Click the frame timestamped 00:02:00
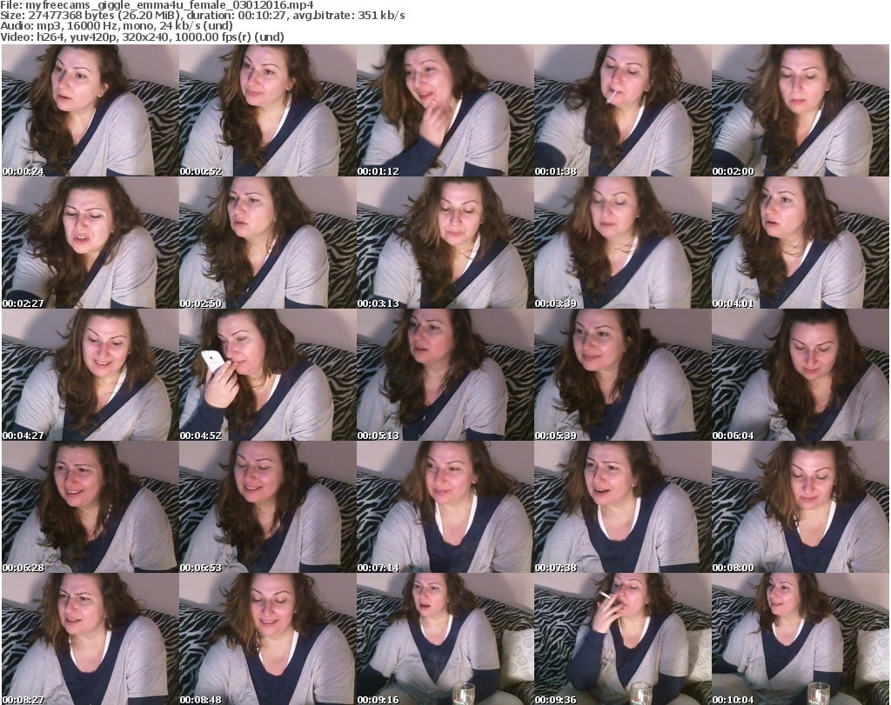Screen dimensions: 891x705 coord(801,110)
